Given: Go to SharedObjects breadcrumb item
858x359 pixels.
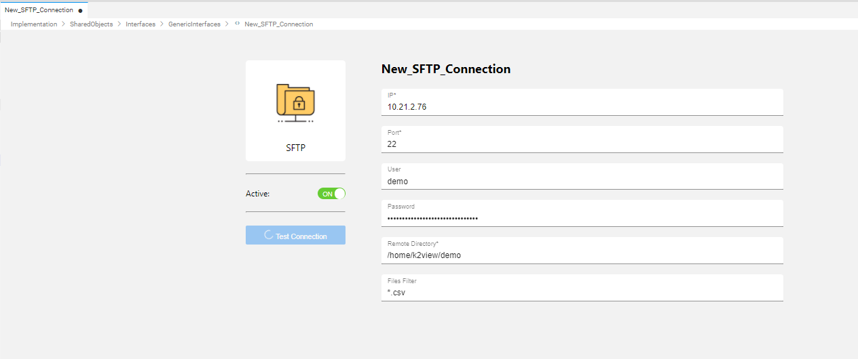Looking at the screenshot, I should (x=91, y=24).
